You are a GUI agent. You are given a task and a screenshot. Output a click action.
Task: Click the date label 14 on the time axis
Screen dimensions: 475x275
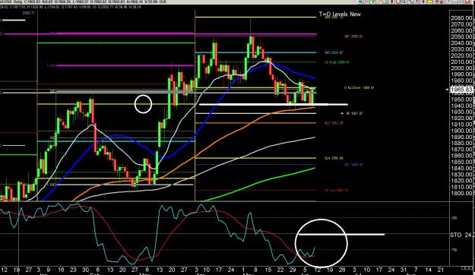pyautogui.click(x=429, y=270)
